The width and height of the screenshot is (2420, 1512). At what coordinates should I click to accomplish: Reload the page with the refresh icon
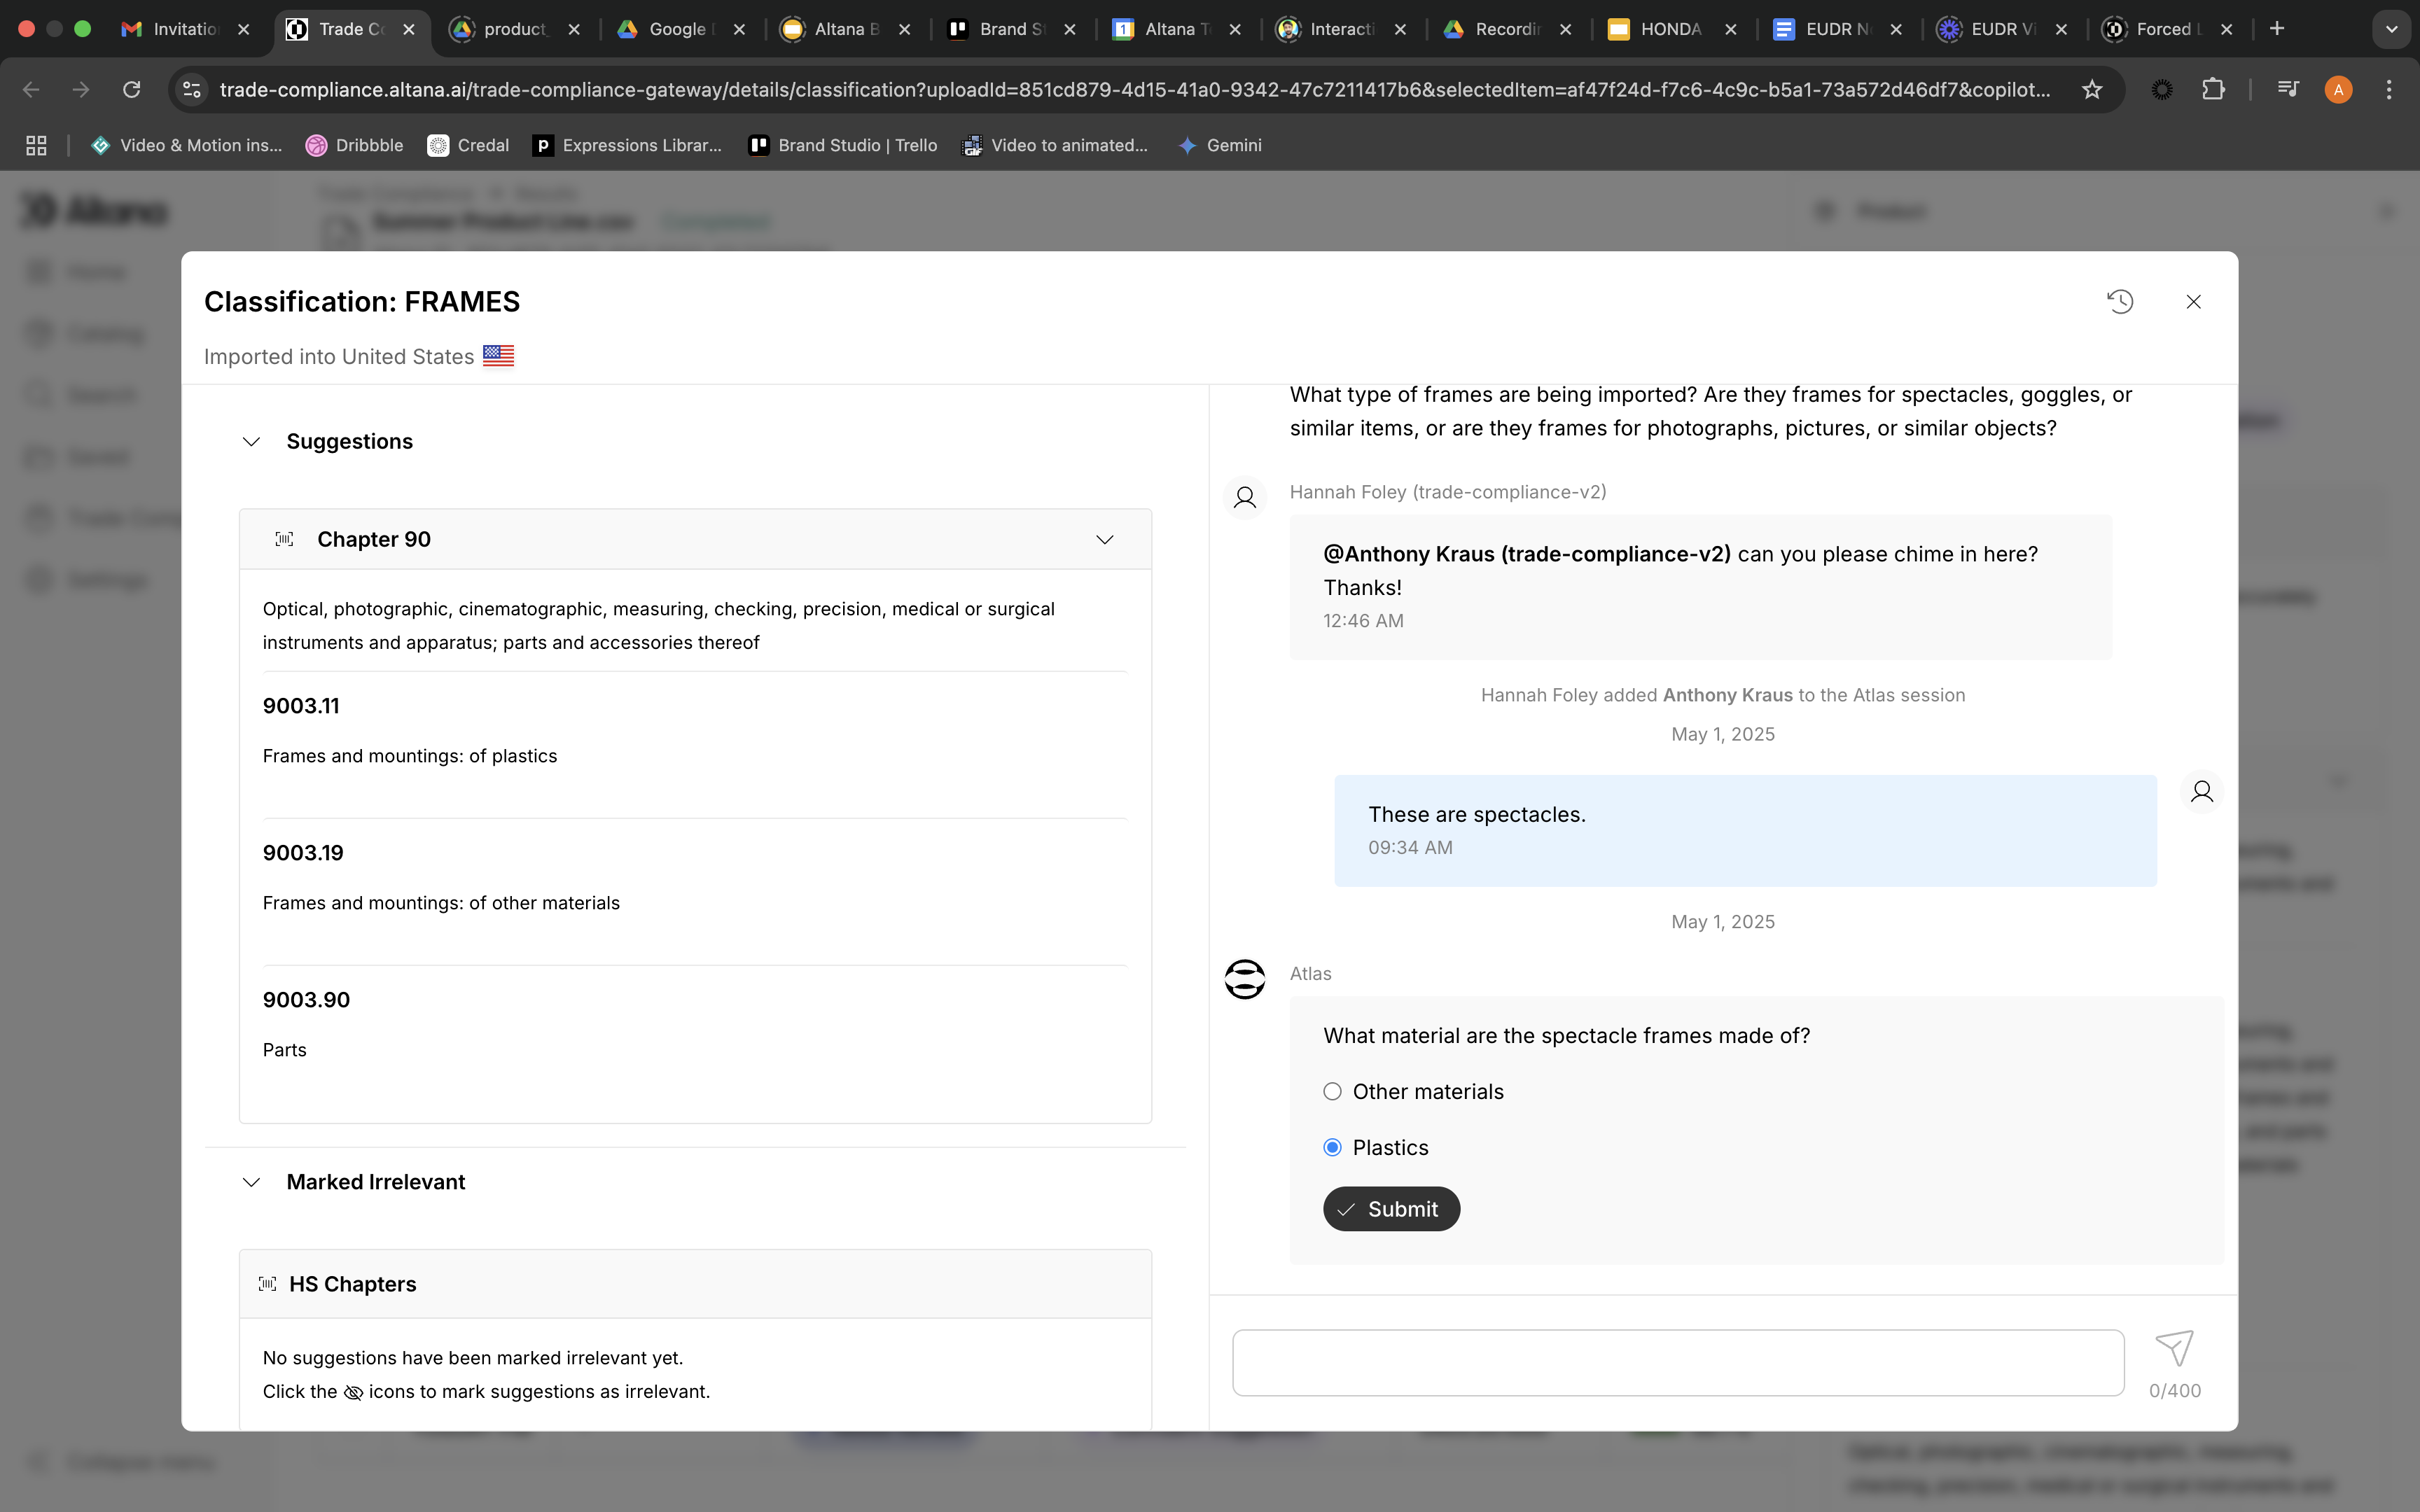[132, 90]
